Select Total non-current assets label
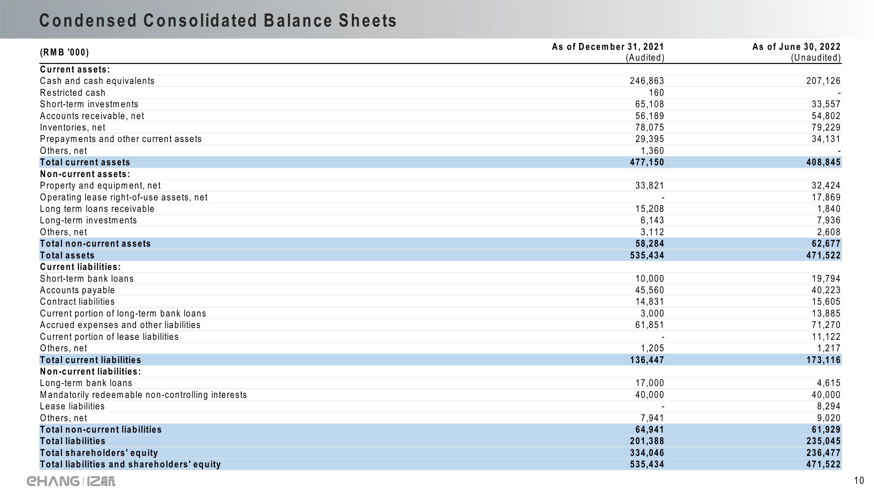This screenshot has width=874, height=492. click(95, 243)
